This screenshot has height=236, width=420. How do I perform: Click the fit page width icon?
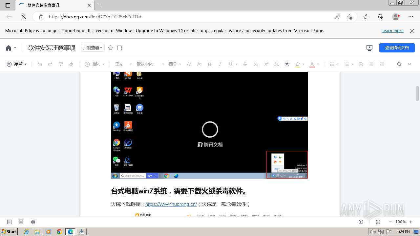tap(21, 222)
